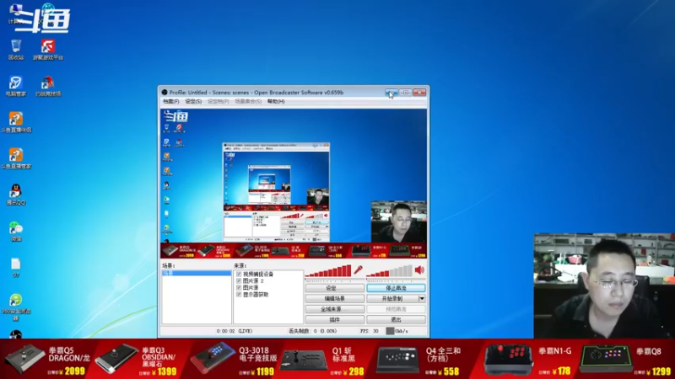
Task: Launch the 360安全浏览器 desktop shortcut
Action: pos(16,307)
